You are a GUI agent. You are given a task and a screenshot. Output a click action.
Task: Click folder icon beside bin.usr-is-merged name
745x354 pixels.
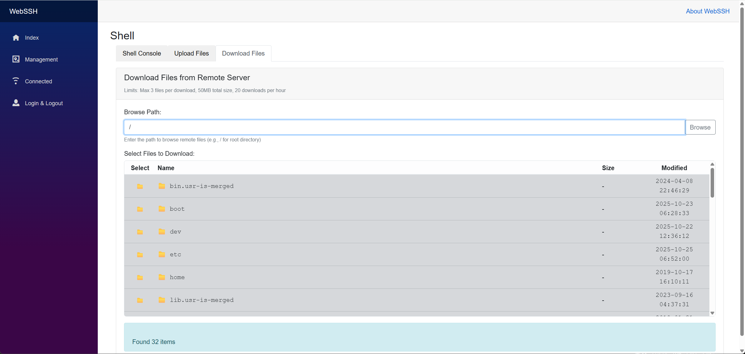pos(161,186)
